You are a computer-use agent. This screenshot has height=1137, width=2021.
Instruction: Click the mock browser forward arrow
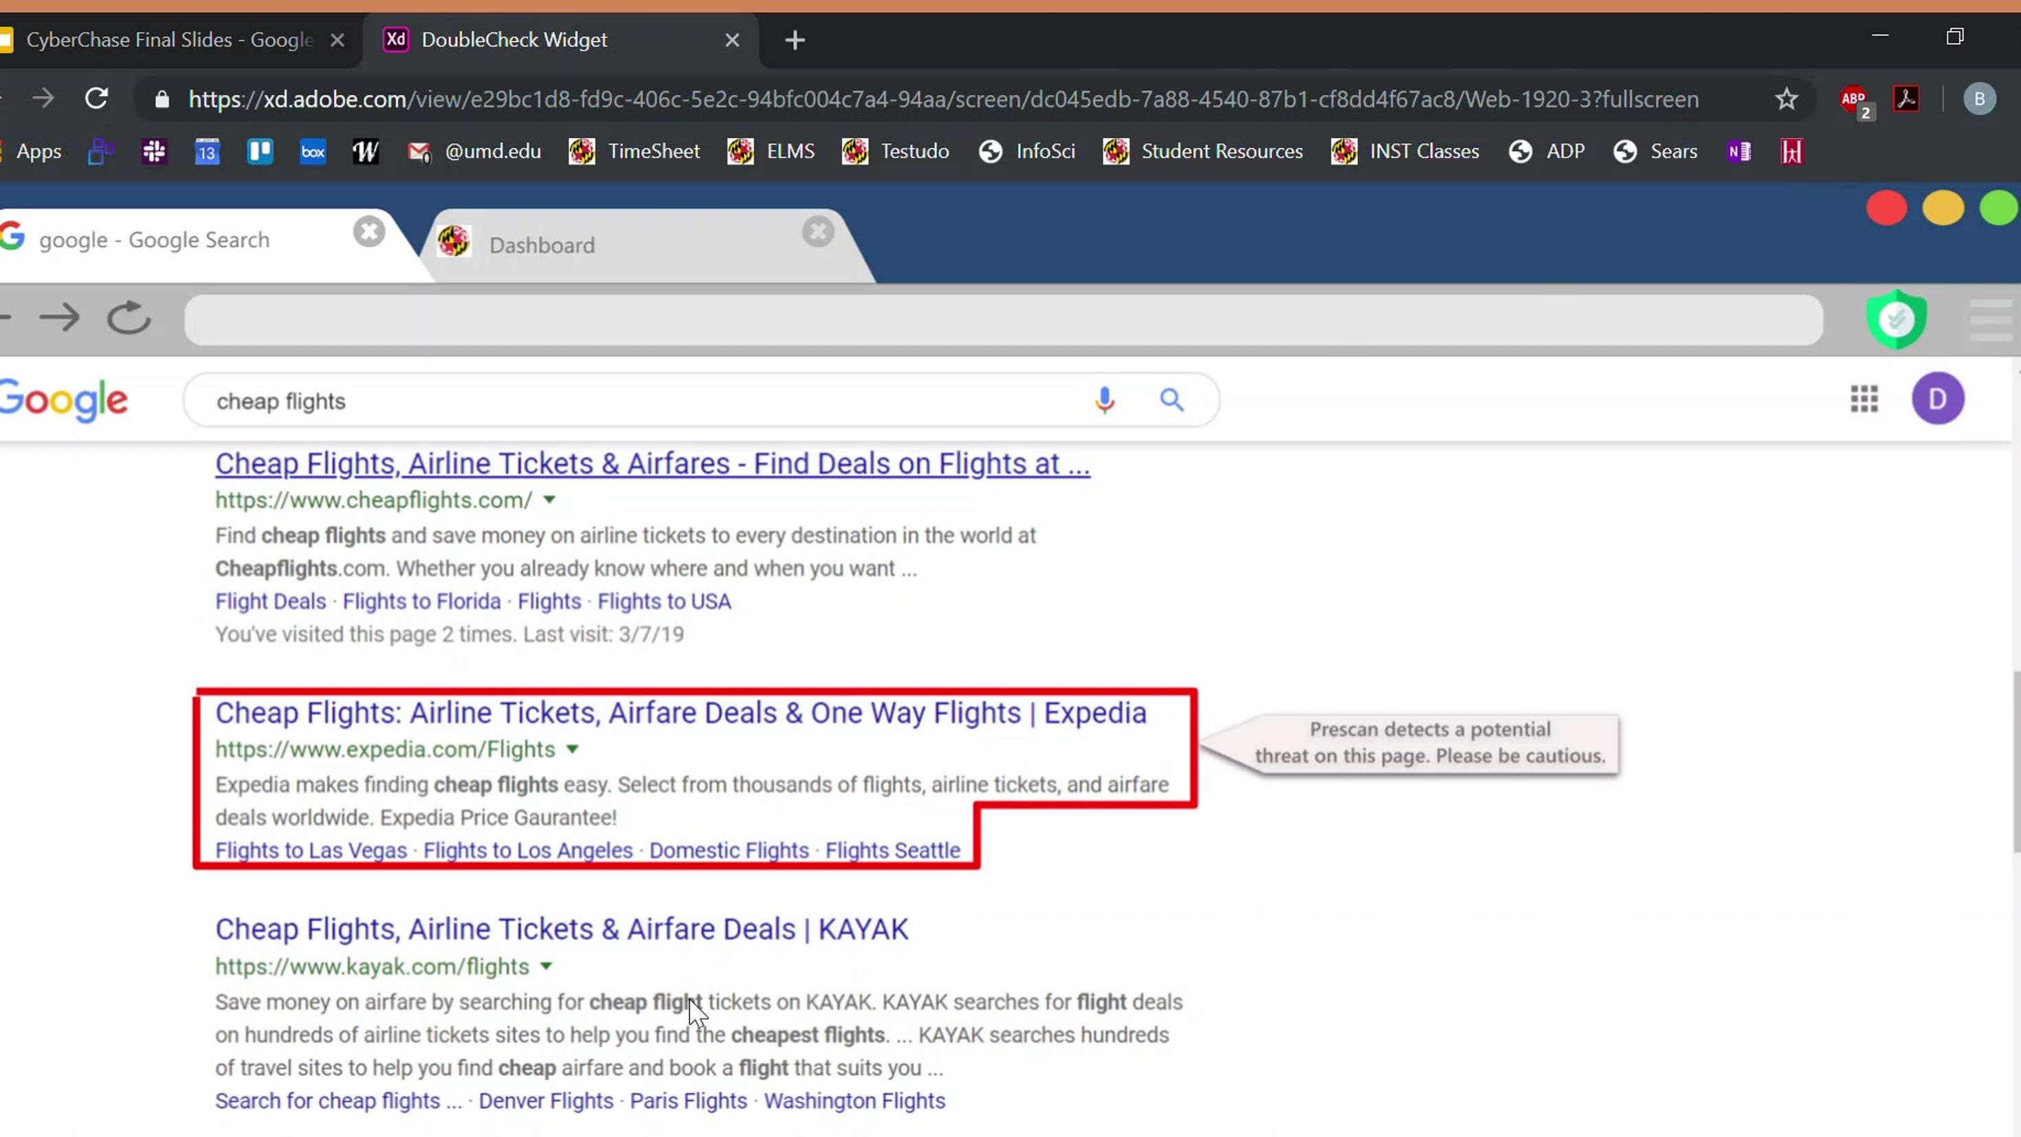click(60, 318)
